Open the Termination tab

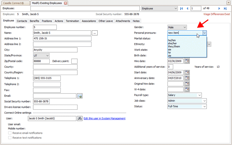coord(72,21)
